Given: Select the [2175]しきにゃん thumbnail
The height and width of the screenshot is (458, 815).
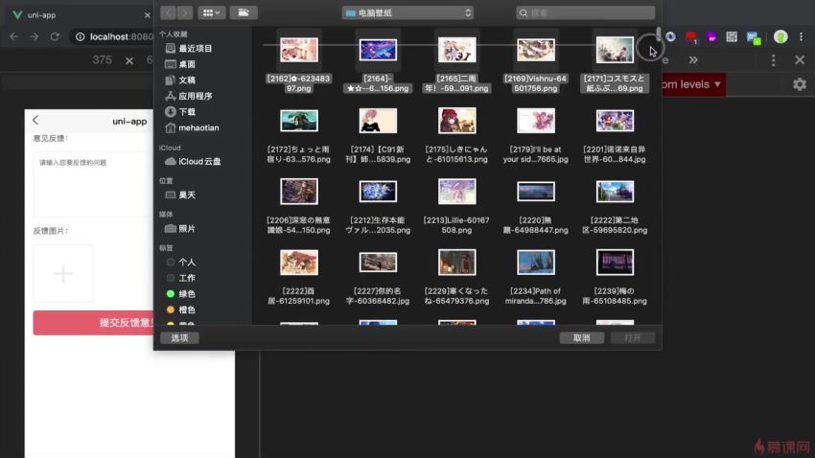Looking at the screenshot, I should click(456, 121).
